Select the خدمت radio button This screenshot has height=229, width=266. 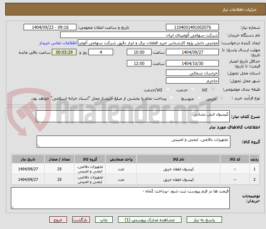[x=193, y=89]
